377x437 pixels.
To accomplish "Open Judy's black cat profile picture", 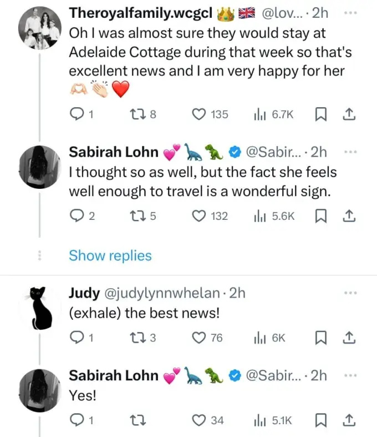I will pos(40,308).
